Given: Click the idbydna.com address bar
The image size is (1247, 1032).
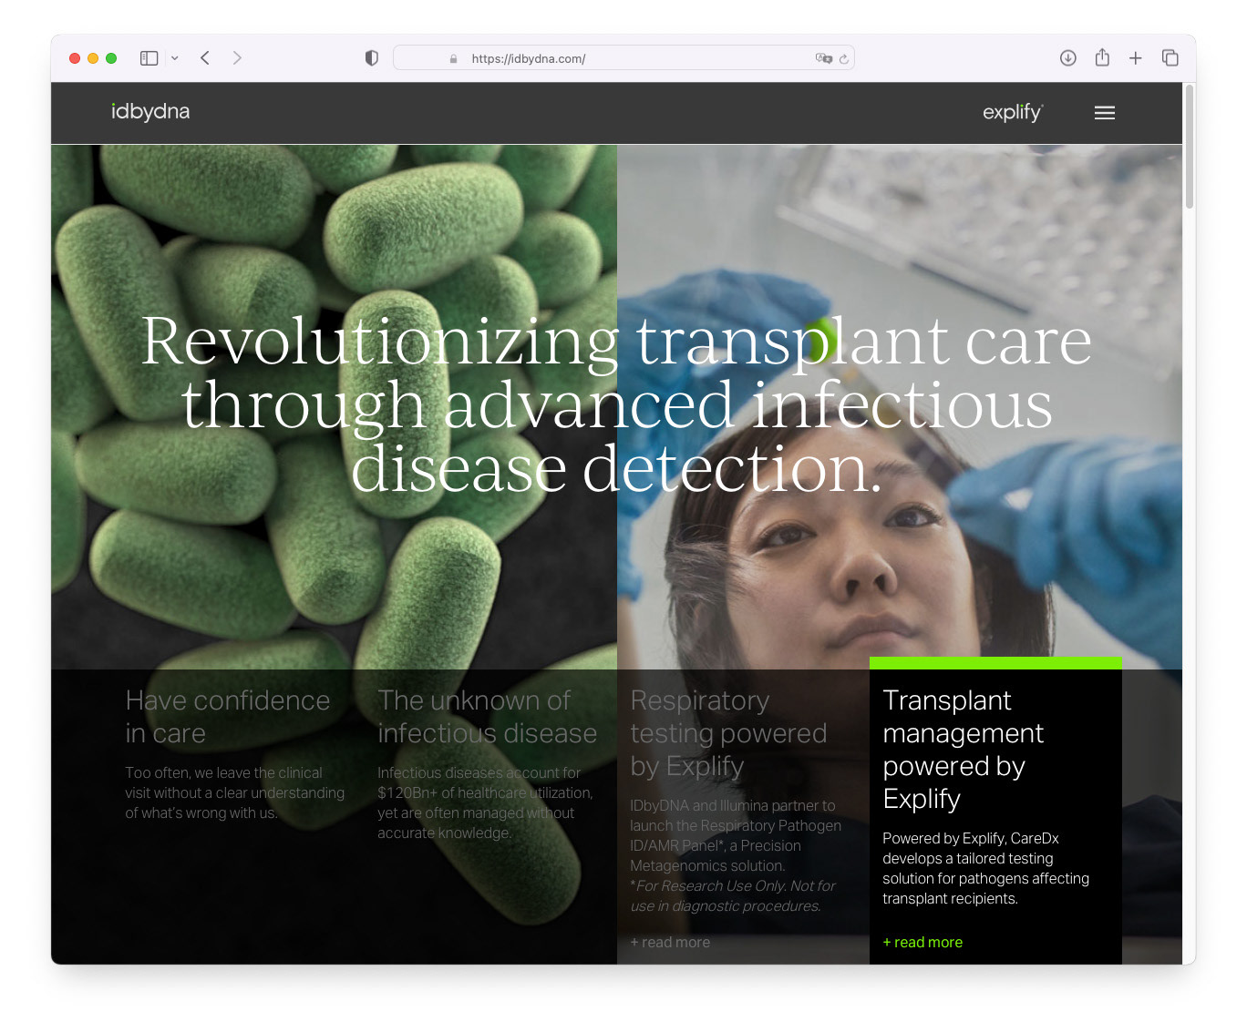Looking at the screenshot, I should pos(623,58).
